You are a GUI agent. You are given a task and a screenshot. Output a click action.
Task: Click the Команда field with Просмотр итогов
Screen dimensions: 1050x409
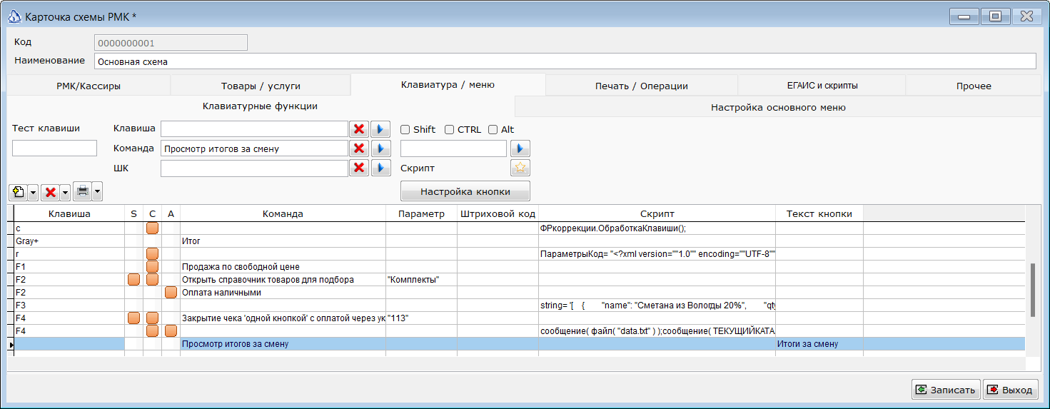coord(254,148)
